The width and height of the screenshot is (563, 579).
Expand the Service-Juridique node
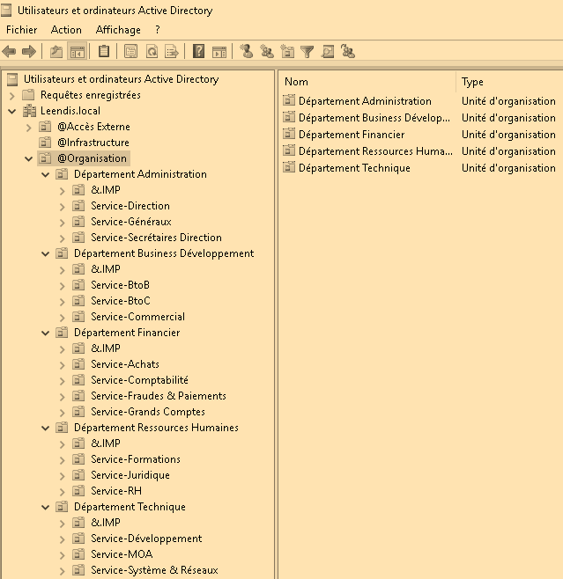click(x=62, y=475)
